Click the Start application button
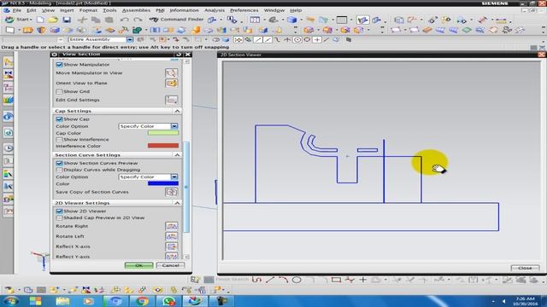547x307 pixels. 19,20
